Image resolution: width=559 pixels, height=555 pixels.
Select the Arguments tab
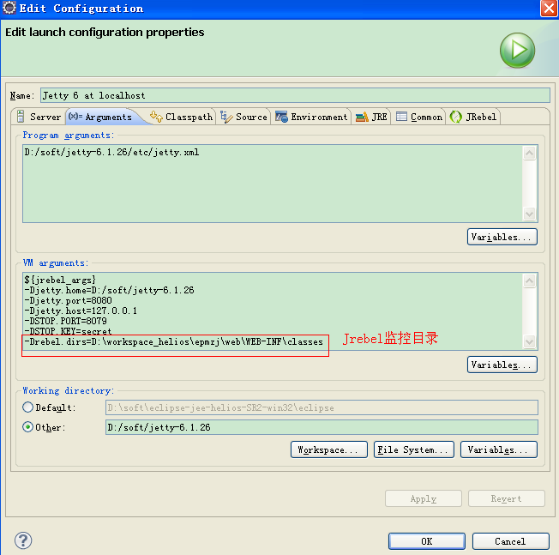105,117
